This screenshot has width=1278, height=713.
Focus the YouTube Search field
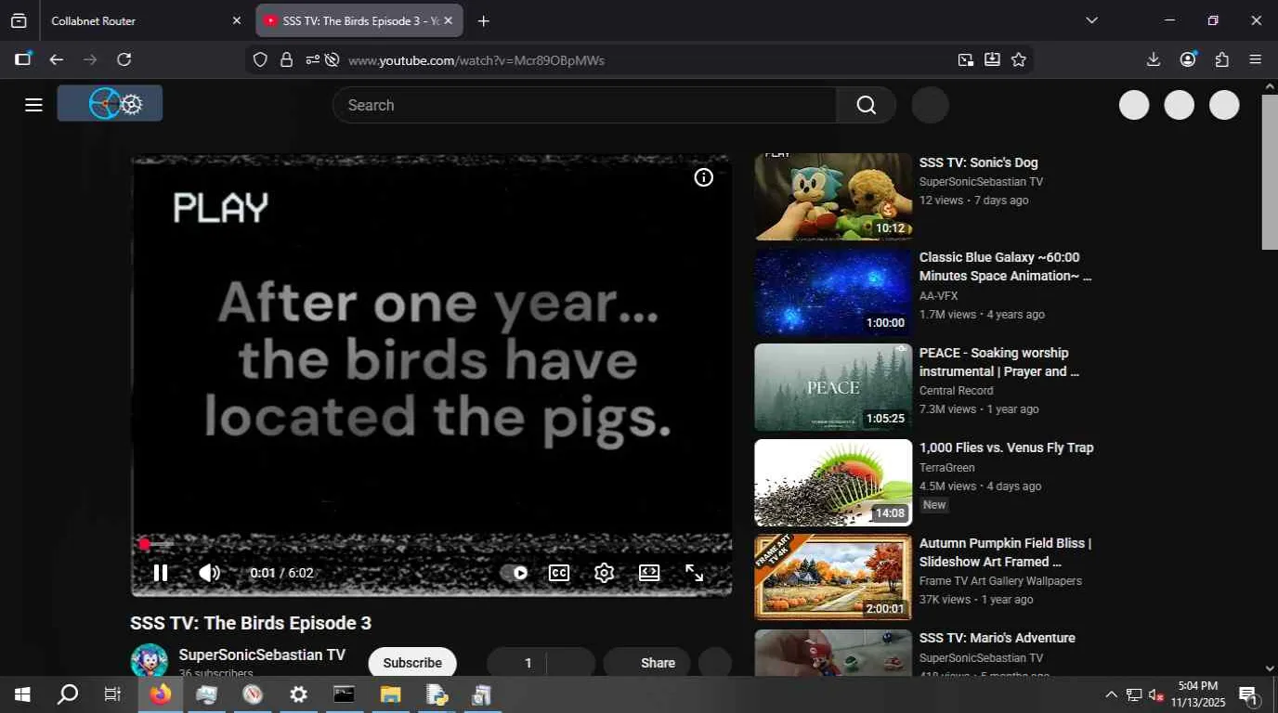pos(584,105)
